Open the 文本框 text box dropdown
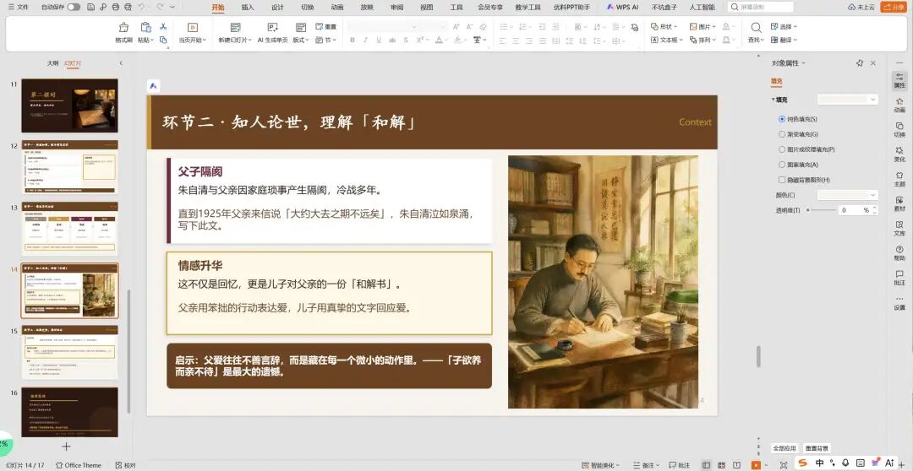The image size is (913, 471). (x=667, y=41)
